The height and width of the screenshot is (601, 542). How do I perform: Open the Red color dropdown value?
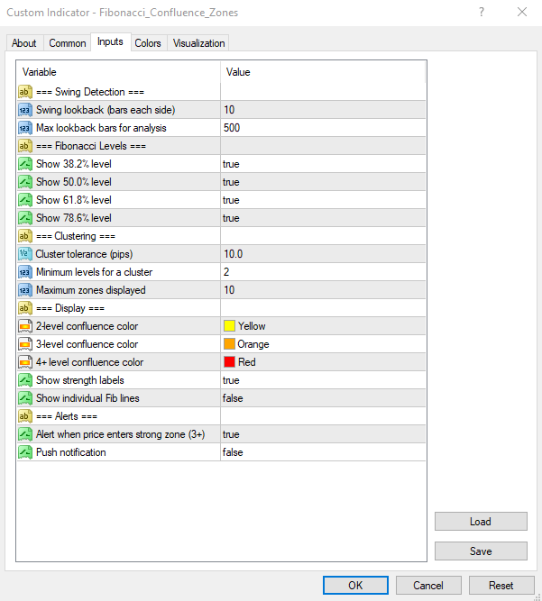pyautogui.click(x=323, y=362)
